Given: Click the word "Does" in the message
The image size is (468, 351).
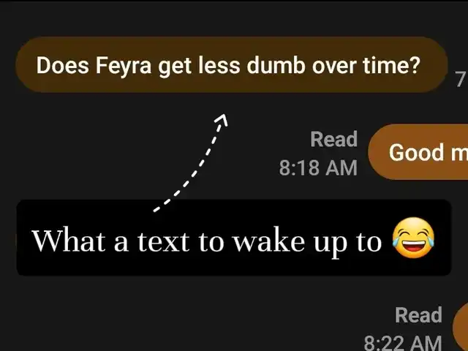Looking at the screenshot, I should pos(63,65).
